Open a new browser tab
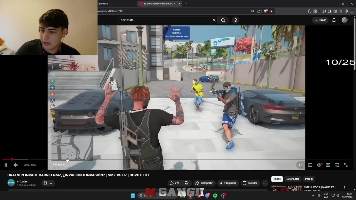 [186, 4]
